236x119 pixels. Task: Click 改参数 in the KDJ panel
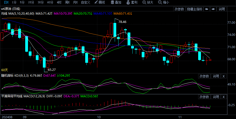tap(204, 76)
